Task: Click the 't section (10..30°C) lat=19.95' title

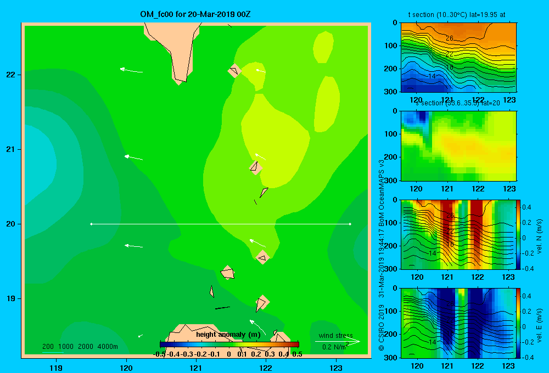Action: pos(457,15)
